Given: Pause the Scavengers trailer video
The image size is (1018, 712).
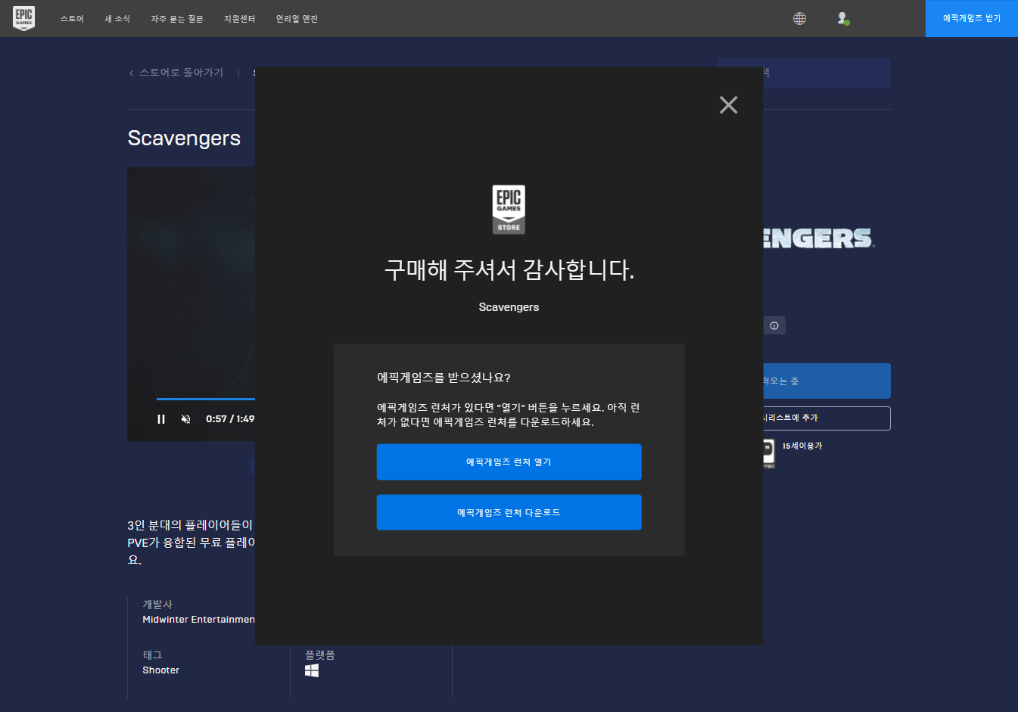Looking at the screenshot, I should 161,419.
